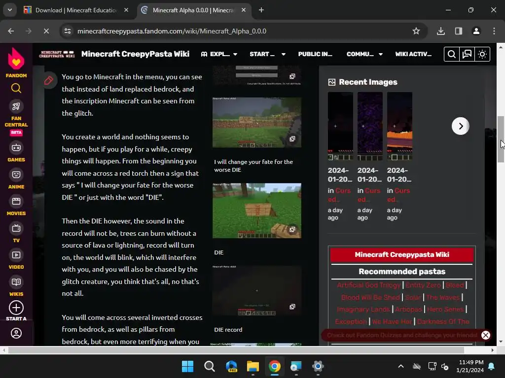
Task: Open the purple Recent Images thumbnail
Action: pyautogui.click(x=370, y=126)
